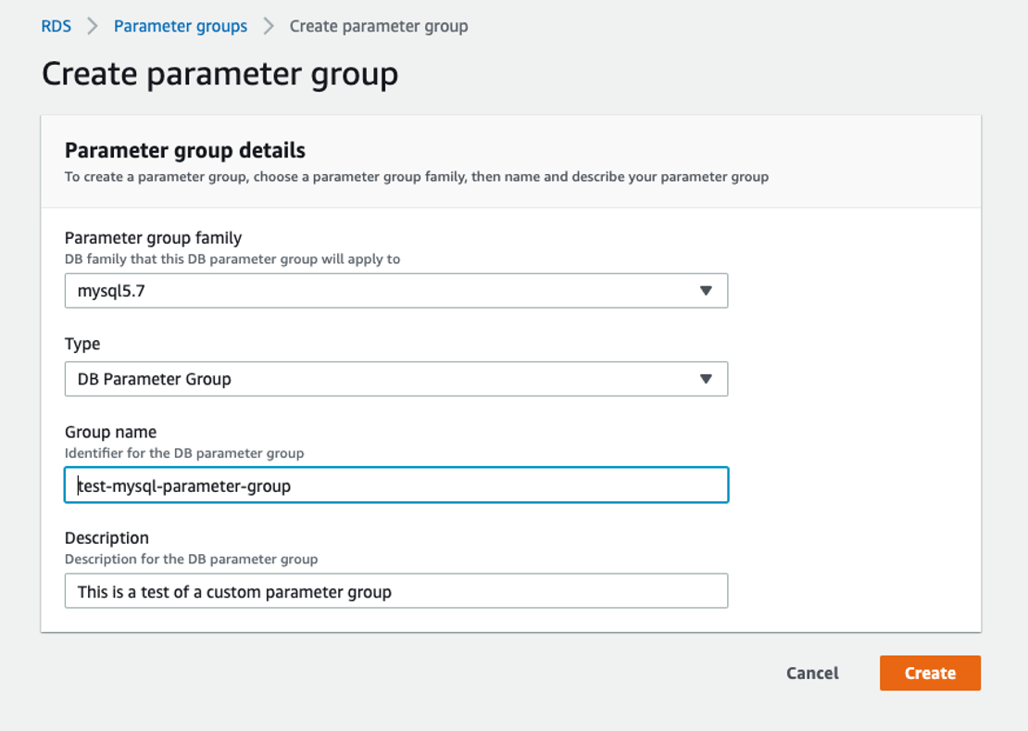Focus the Group name input field

(x=396, y=485)
